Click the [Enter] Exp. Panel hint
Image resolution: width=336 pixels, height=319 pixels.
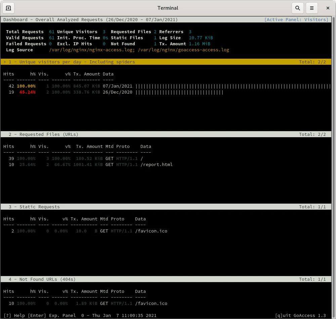click(52, 316)
